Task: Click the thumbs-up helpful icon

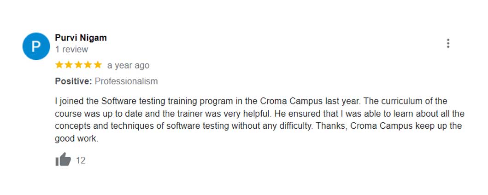Action: (63, 160)
